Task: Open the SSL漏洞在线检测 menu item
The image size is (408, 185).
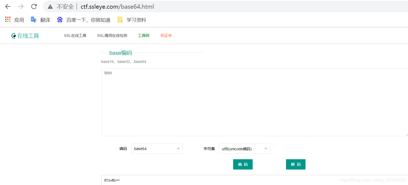Action: pyautogui.click(x=112, y=35)
